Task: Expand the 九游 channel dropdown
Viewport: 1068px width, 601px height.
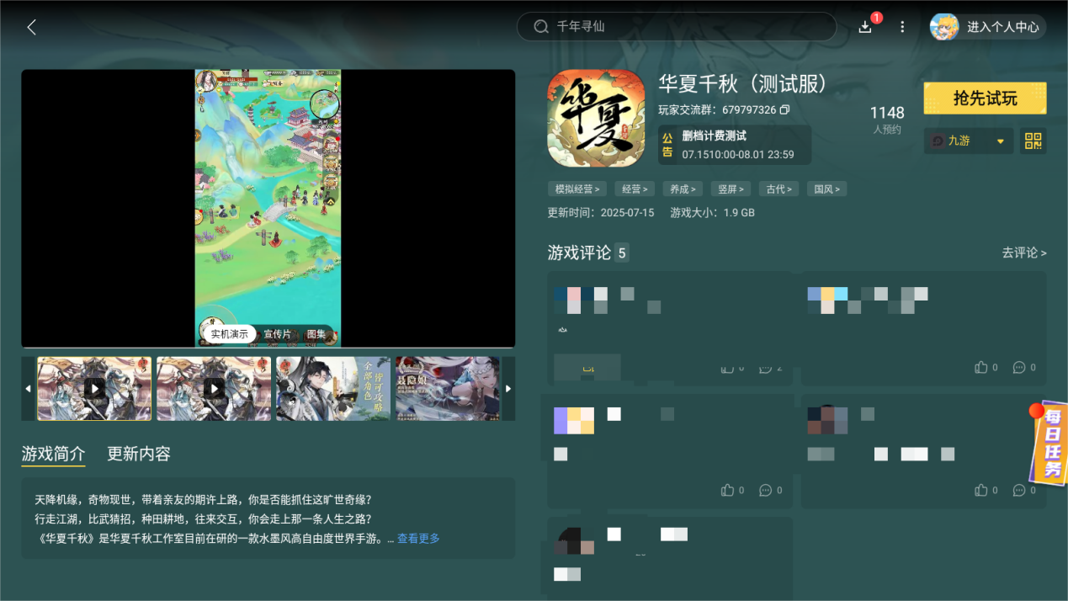Action: click(x=969, y=141)
